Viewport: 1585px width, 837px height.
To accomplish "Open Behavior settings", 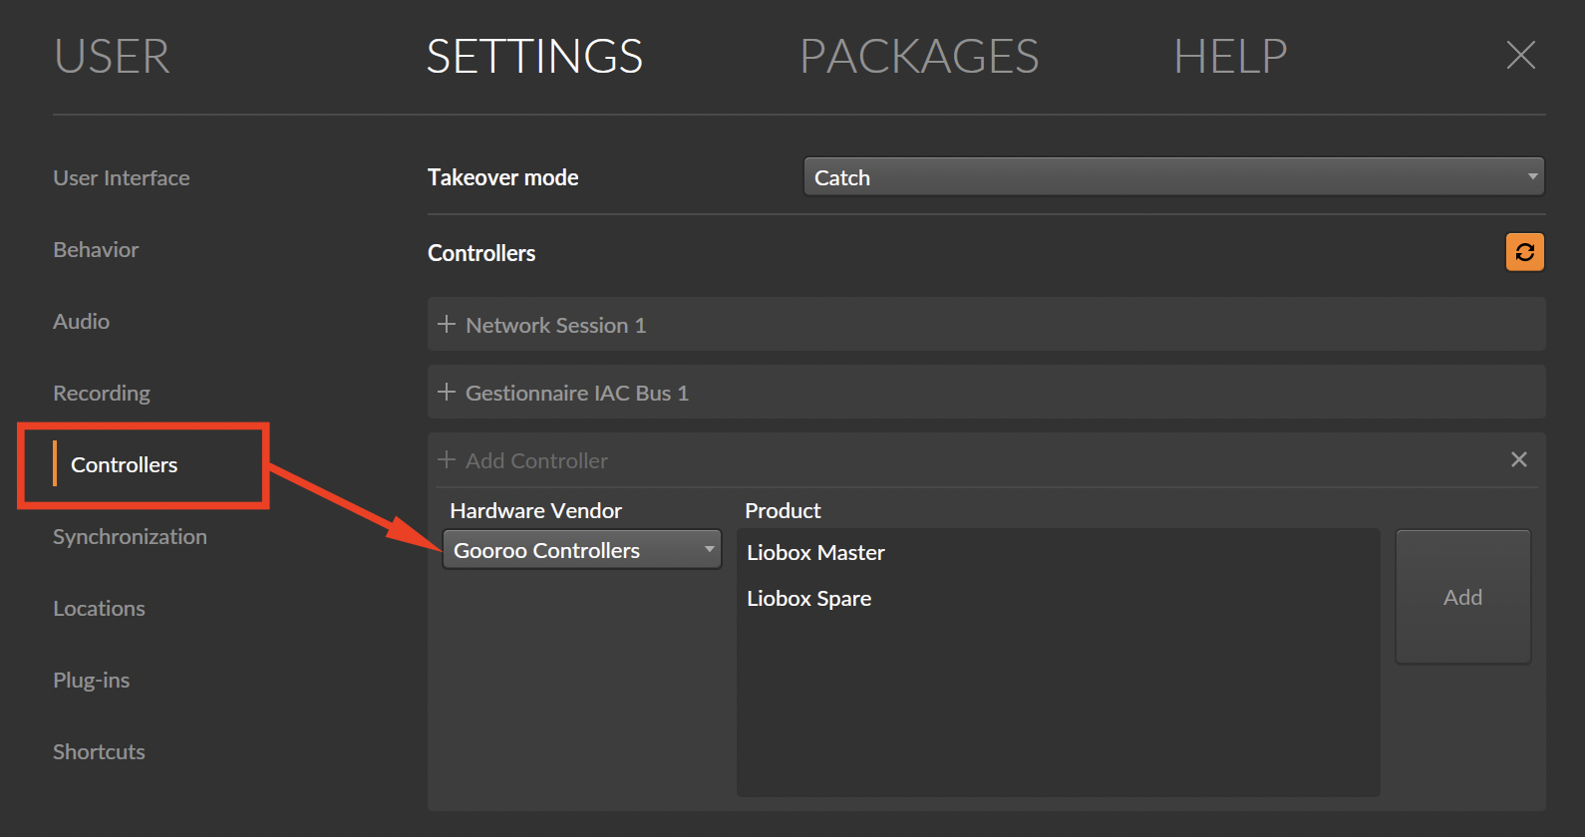I will point(96,249).
